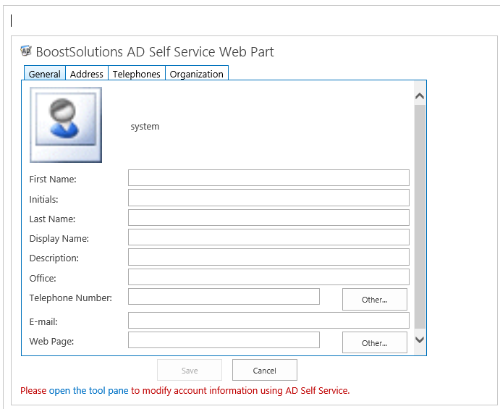This screenshot has width=500, height=409.
Task: Click the Telephone Number text box
Action: tap(224, 296)
